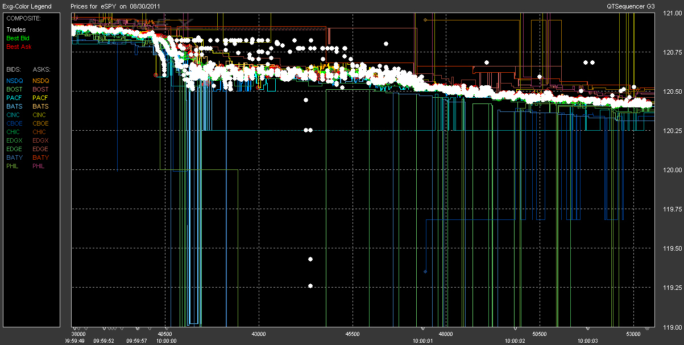Select EDGX in the BIDS column

coord(14,140)
